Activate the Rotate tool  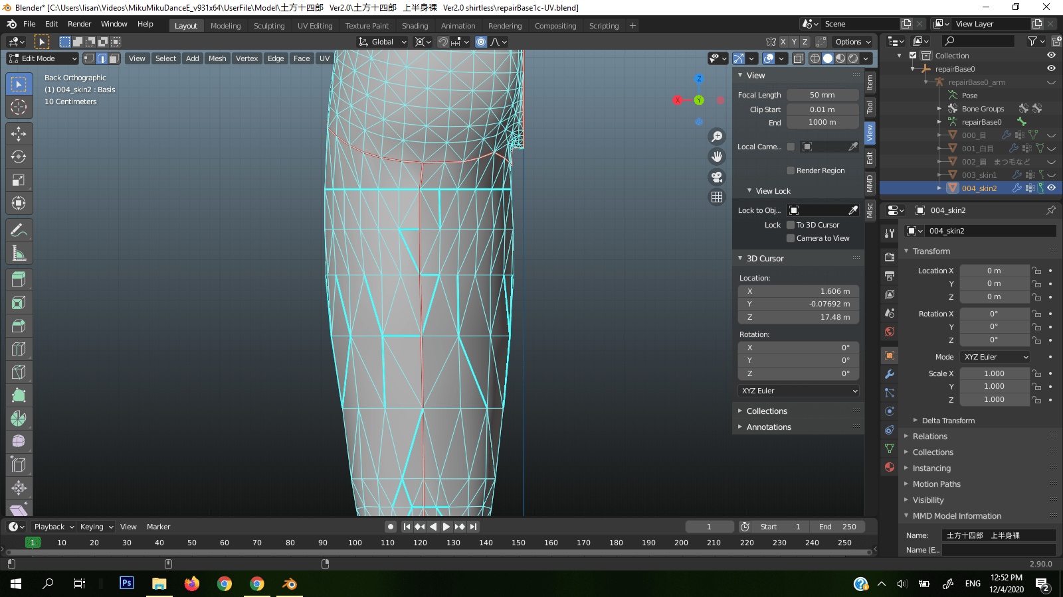tap(19, 157)
